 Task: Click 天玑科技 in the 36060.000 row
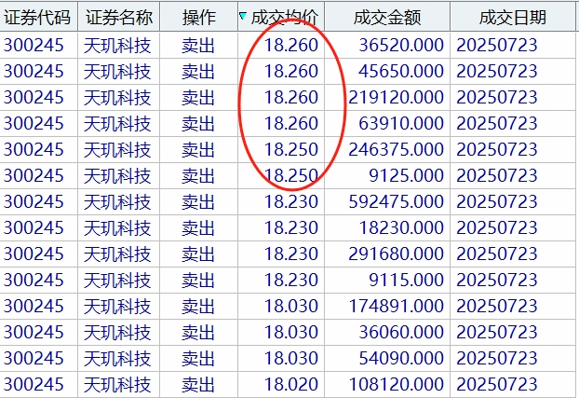pyautogui.click(x=117, y=332)
